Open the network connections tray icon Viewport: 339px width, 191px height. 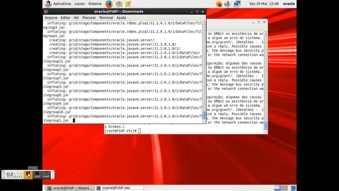(237, 4)
